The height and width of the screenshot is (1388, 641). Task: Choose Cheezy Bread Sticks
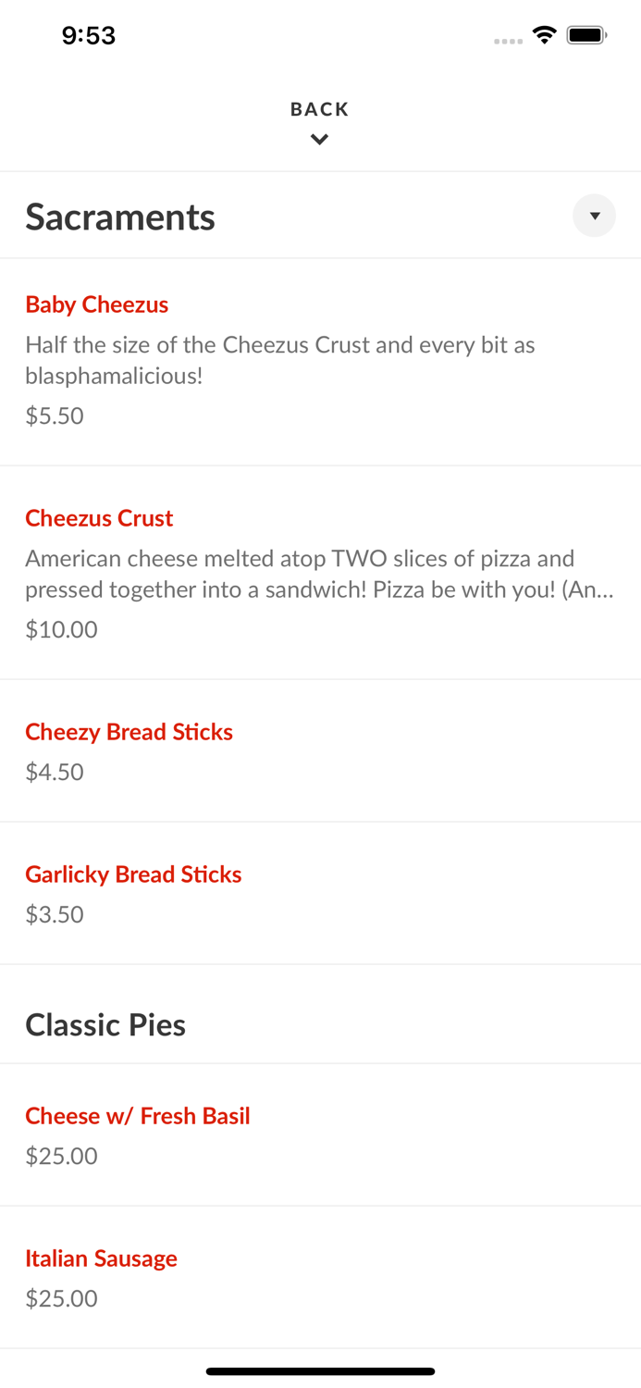(x=129, y=732)
